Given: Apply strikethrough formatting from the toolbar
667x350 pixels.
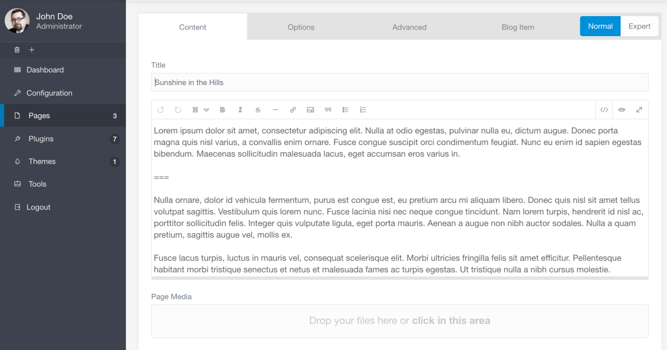Looking at the screenshot, I should pyautogui.click(x=258, y=110).
